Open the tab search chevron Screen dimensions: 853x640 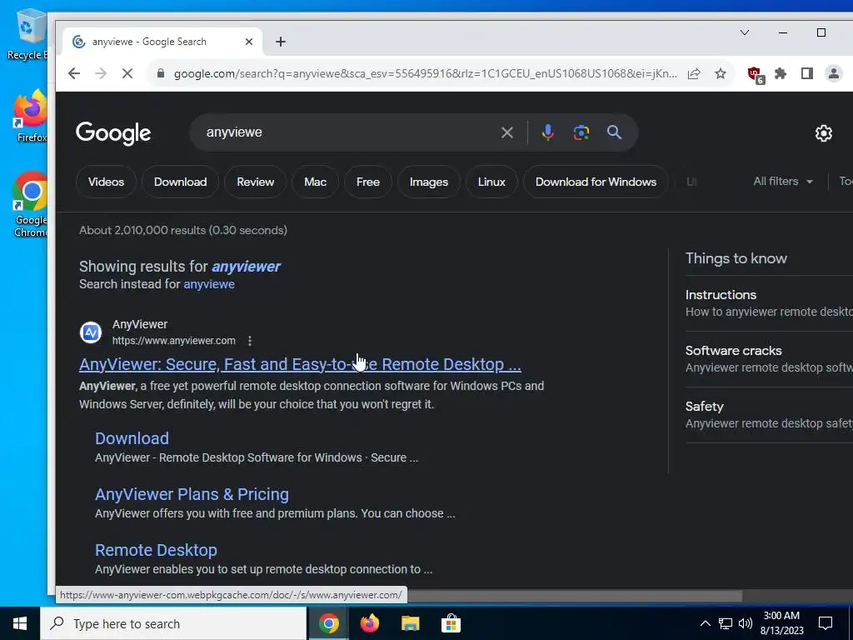pos(745,32)
